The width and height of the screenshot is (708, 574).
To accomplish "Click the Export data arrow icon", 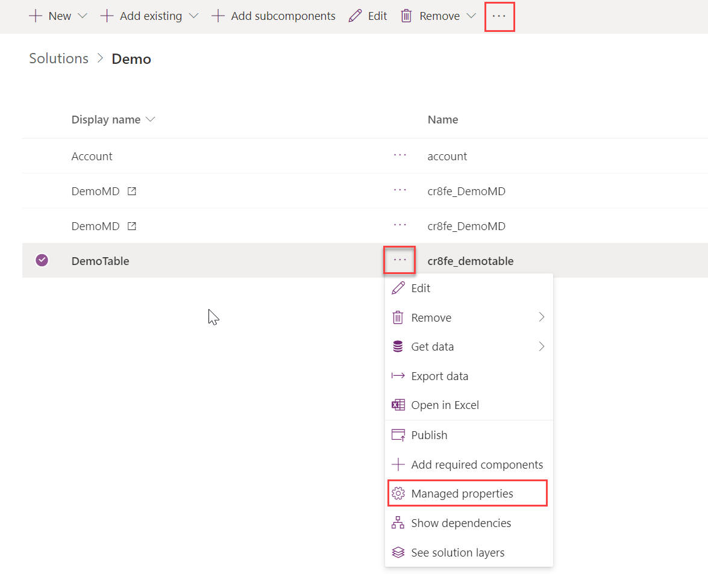I will point(398,376).
